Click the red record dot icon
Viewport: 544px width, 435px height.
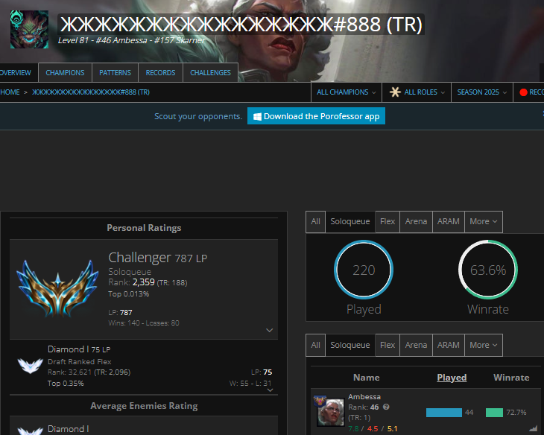[x=523, y=92]
